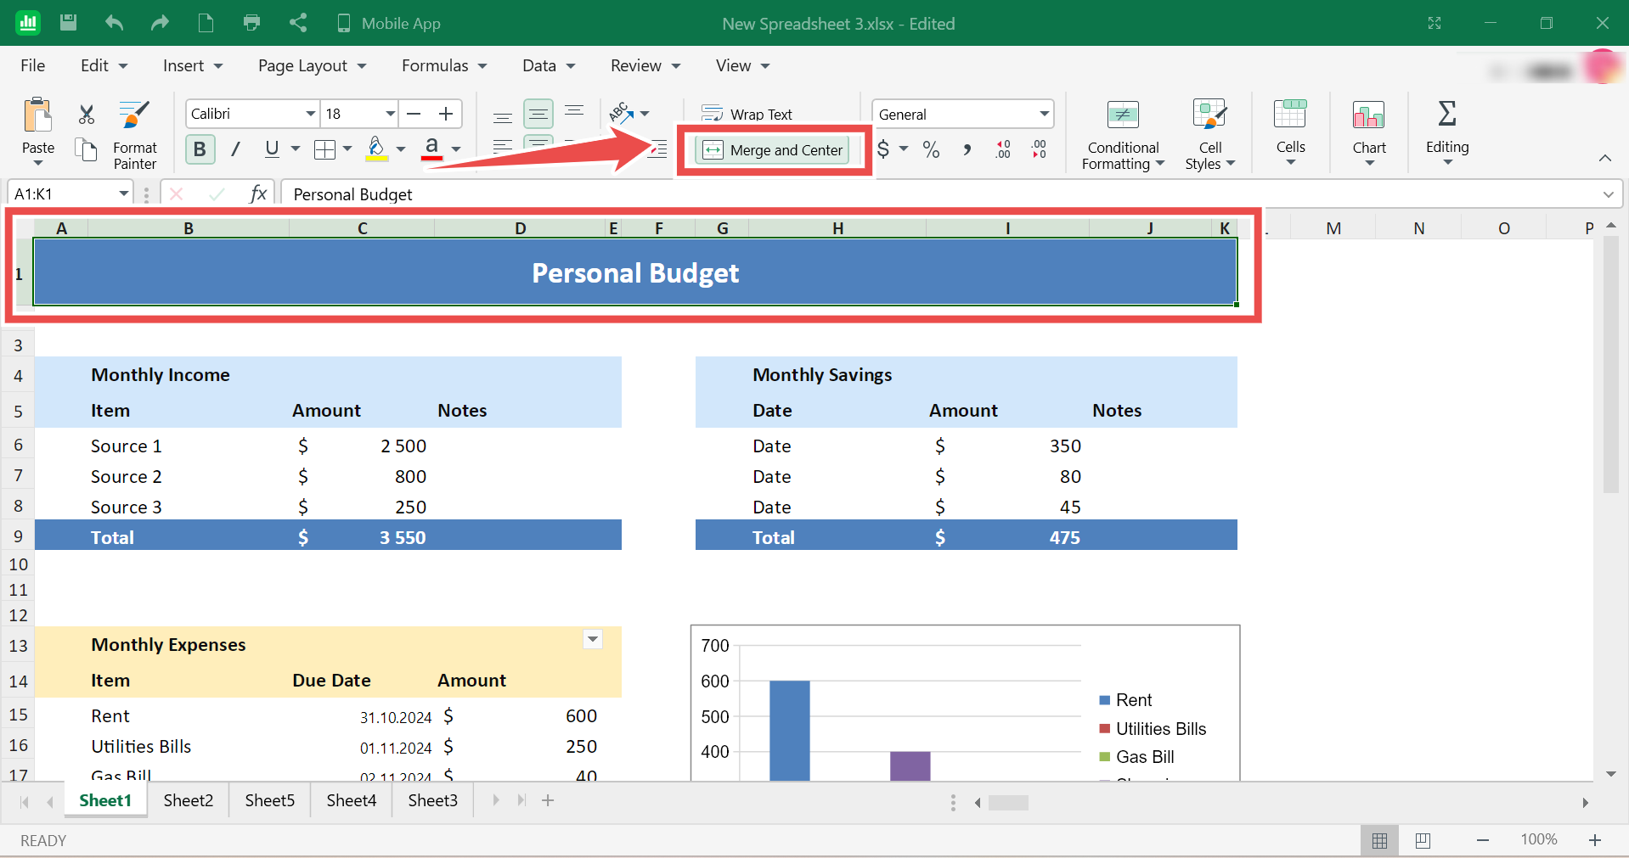
Task: Share the spreadsheet
Action: pos(297,23)
